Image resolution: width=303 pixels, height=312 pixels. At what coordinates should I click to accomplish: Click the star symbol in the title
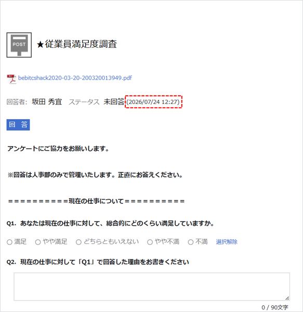pyautogui.click(x=41, y=45)
